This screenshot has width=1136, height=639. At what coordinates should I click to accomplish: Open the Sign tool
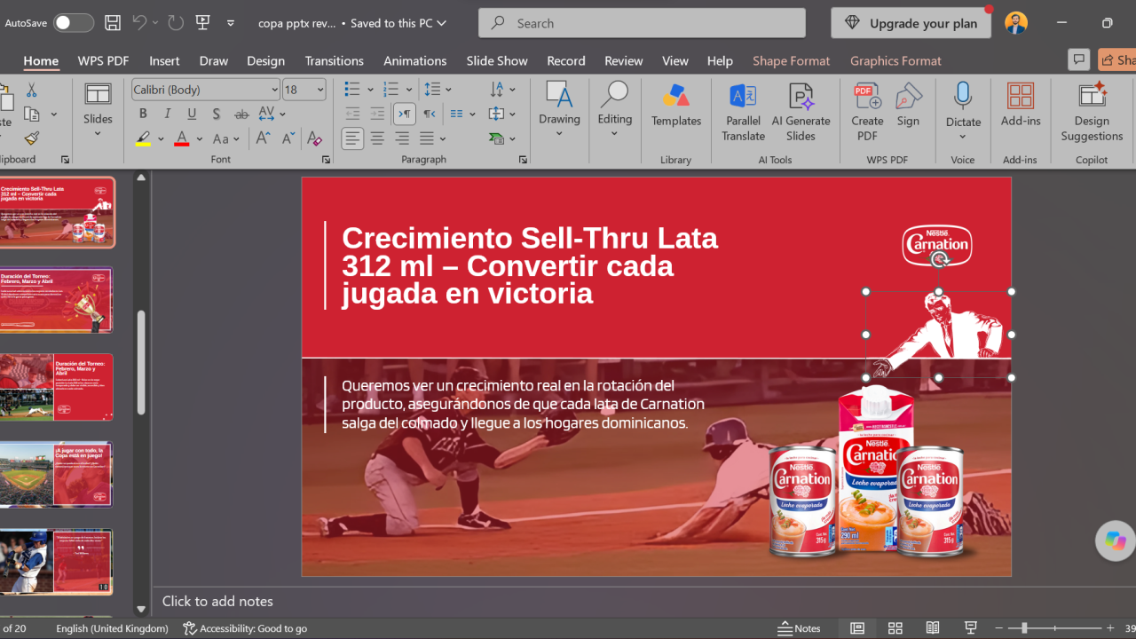(908, 106)
